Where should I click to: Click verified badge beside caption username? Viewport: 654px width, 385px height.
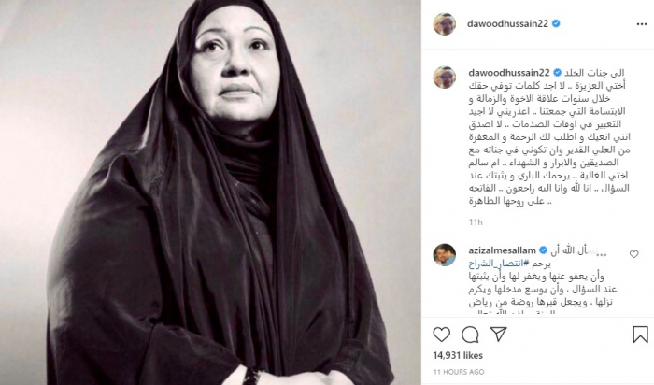click(557, 73)
